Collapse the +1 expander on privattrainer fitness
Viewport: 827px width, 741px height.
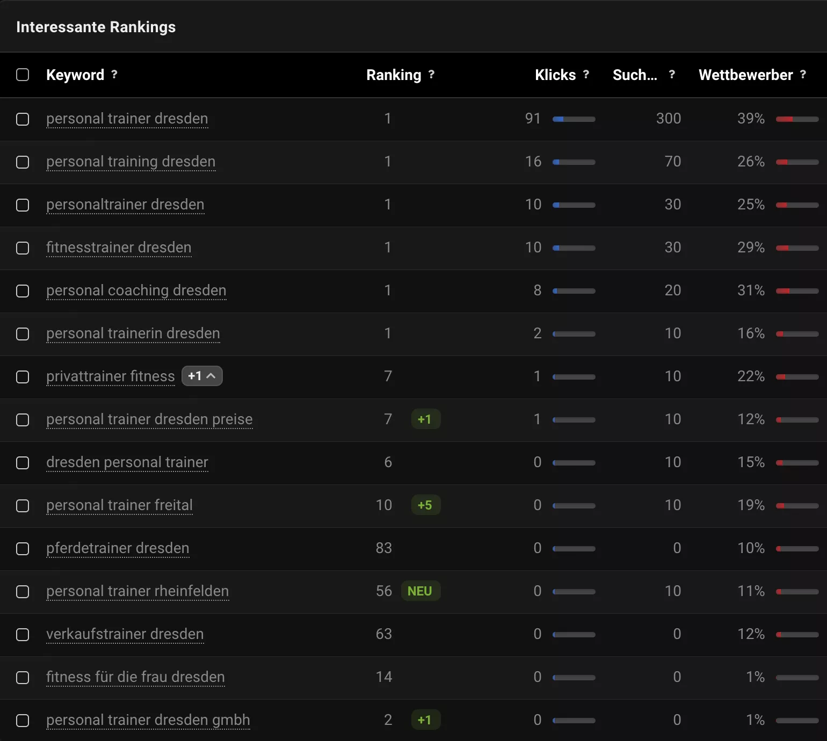(202, 376)
